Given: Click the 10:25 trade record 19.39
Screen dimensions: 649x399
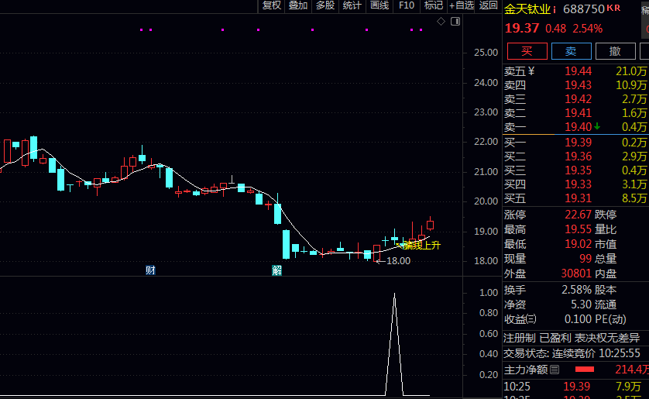Looking at the screenshot, I should click(576, 387).
